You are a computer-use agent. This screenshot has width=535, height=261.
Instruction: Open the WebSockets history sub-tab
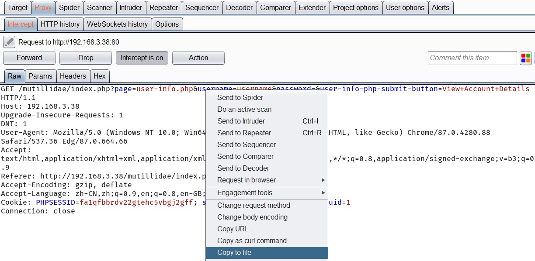pos(118,24)
